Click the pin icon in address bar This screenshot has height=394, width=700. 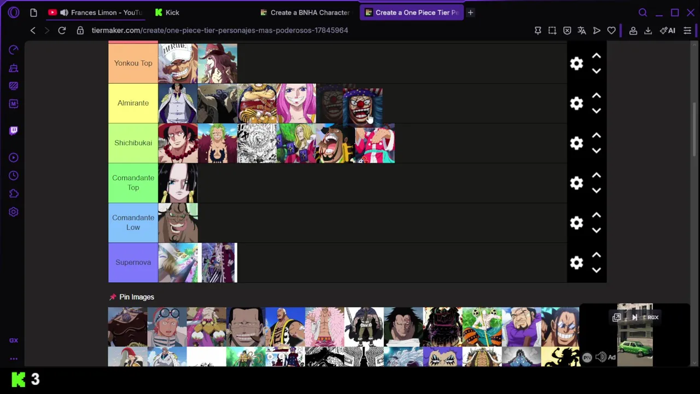coord(538,31)
